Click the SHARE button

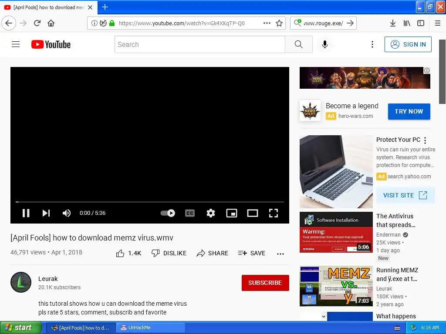(x=213, y=253)
